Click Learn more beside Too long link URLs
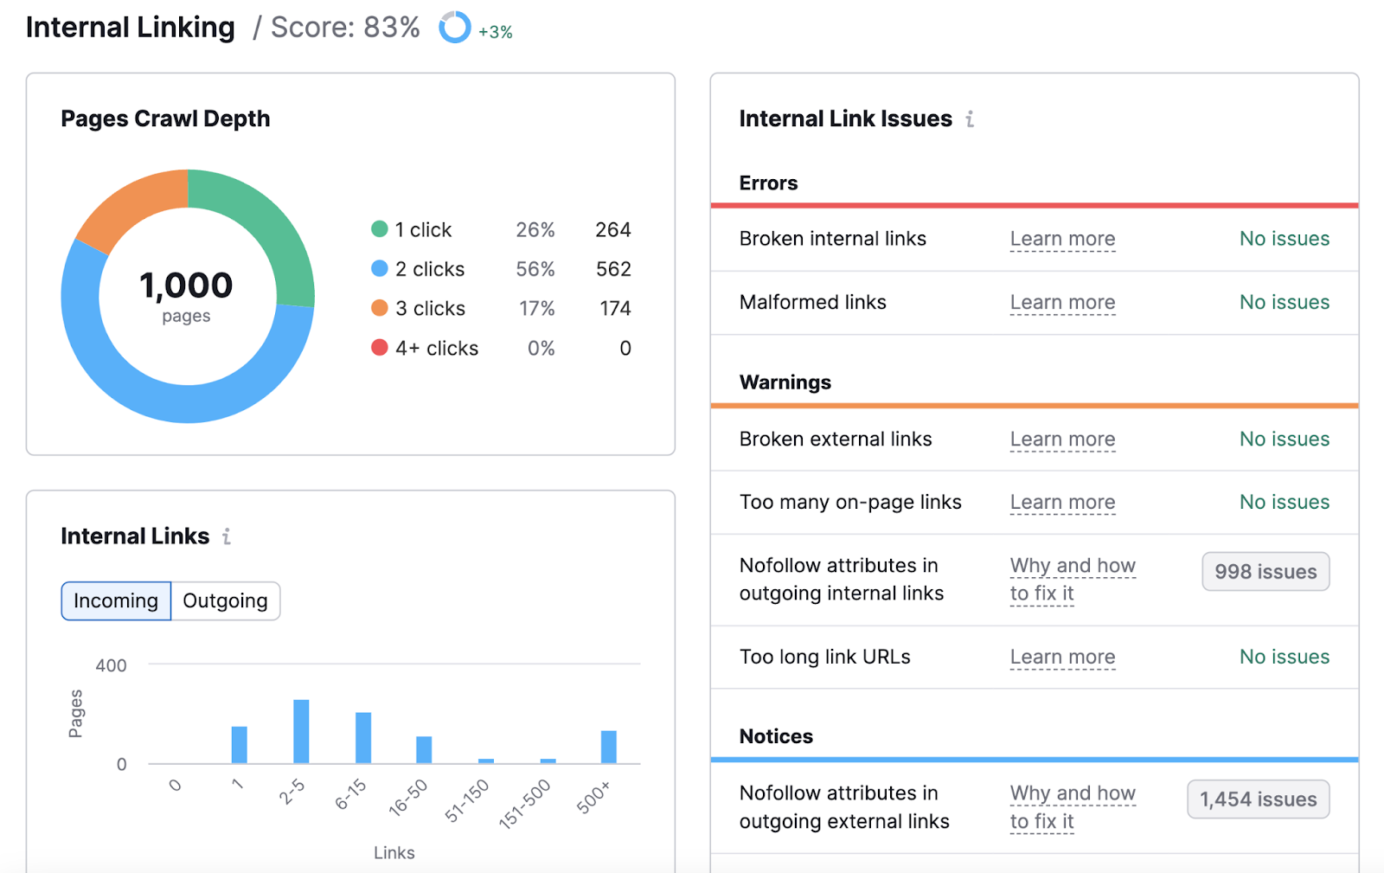 pos(1062,657)
